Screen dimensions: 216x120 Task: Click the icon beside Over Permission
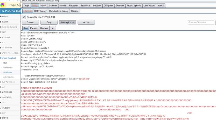[x=1, y=82]
